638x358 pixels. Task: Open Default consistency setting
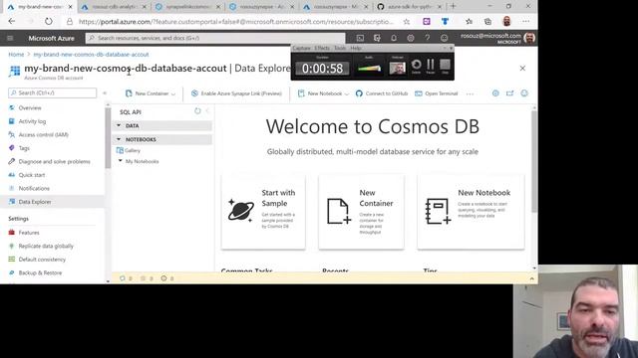point(42,260)
